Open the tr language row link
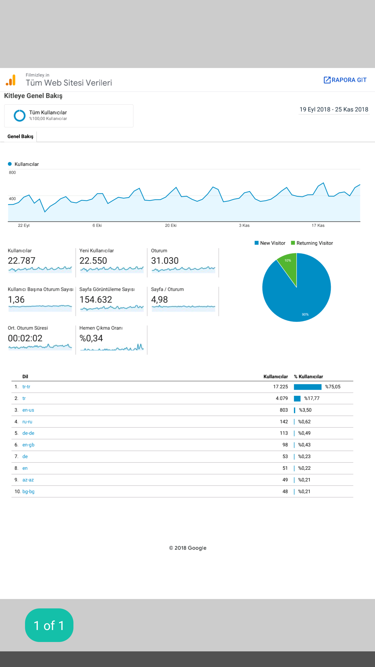This screenshot has height=667, width=375. pyautogui.click(x=24, y=398)
